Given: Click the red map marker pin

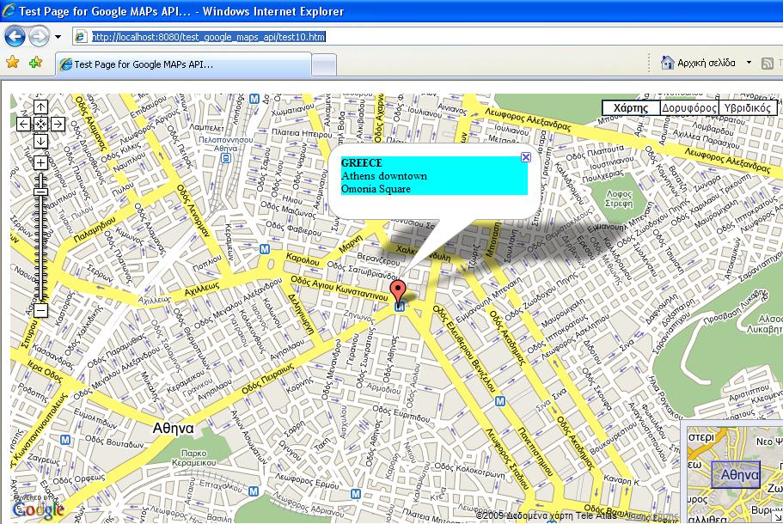Looking at the screenshot, I should pos(397,290).
